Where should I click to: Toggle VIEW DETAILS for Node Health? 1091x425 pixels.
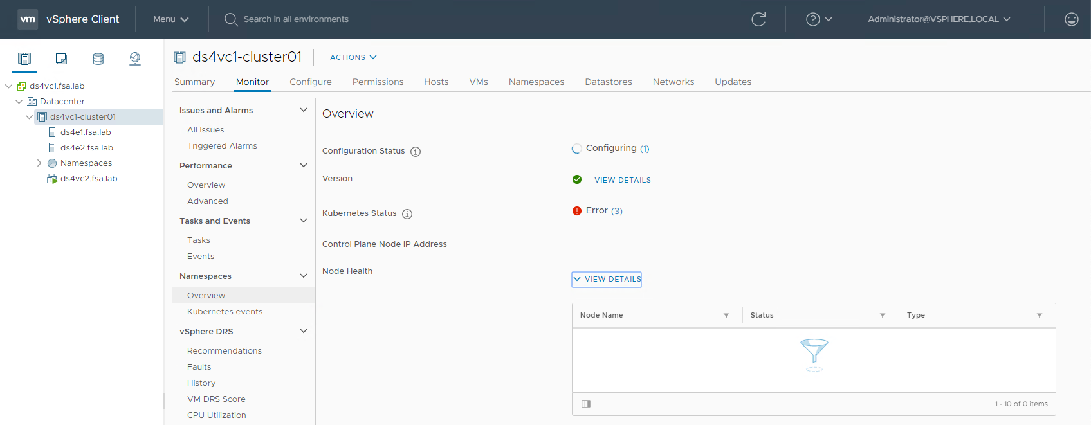click(607, 279)
